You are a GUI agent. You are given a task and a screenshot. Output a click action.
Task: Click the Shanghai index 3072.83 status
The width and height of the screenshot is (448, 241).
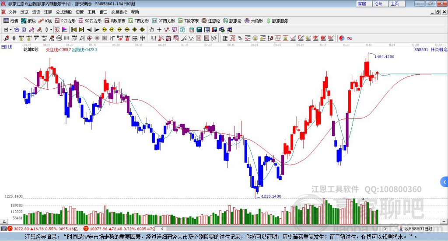[x=42, y=229]
